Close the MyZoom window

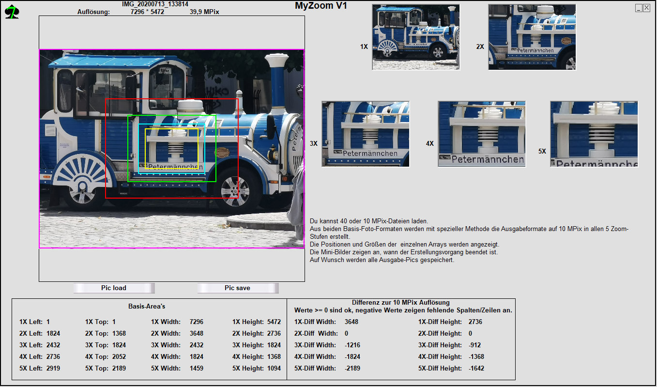646,8
